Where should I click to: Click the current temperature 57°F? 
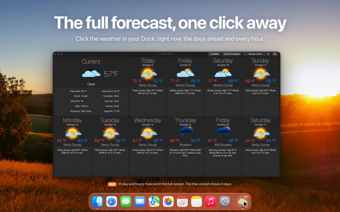[x=111, y=74]
